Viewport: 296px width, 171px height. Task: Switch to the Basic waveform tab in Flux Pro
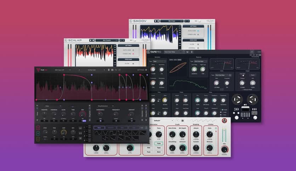pos(99,128)
